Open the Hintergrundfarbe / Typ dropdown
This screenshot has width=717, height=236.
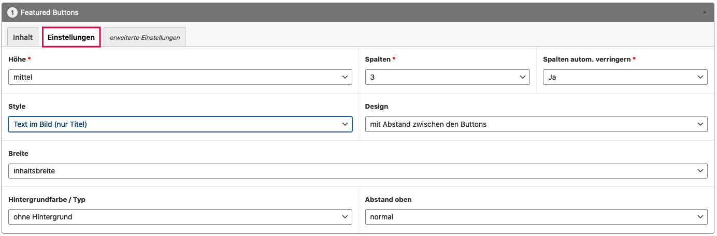point(180,217)
